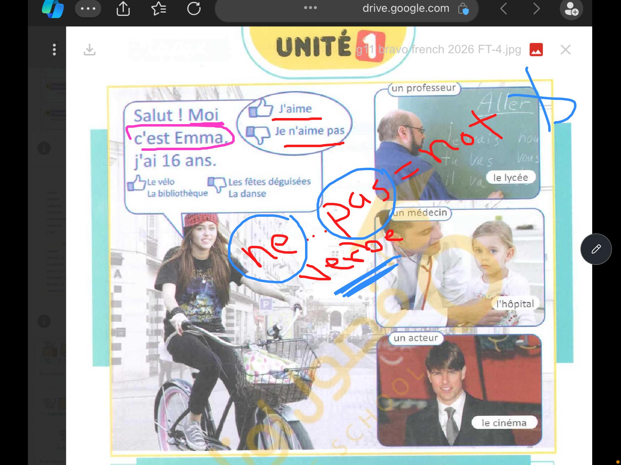Screen dimensions: 621x465
Task: Click the lower info icon in dimmed sidebar
Action: [44, 321]
